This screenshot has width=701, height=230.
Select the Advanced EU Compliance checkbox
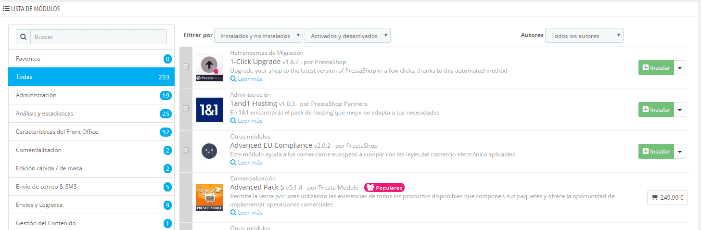(x=186, y=150)
